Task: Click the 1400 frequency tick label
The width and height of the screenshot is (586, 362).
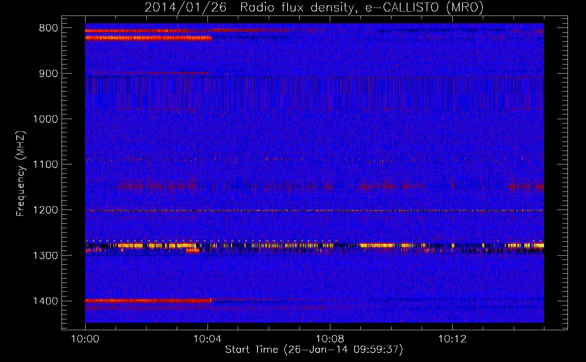Action: [46, 301]
